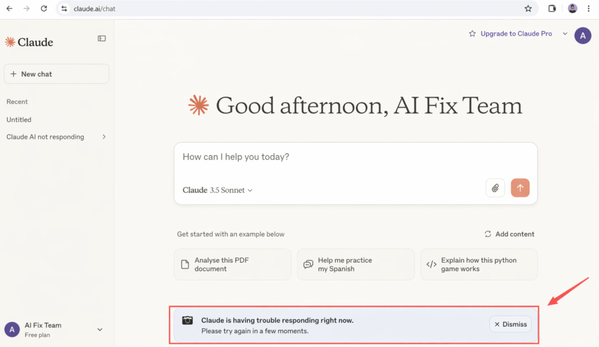Click the browser reload page icon
The height and width of the screenshot is (347, 599).
[x=43, y=9]
